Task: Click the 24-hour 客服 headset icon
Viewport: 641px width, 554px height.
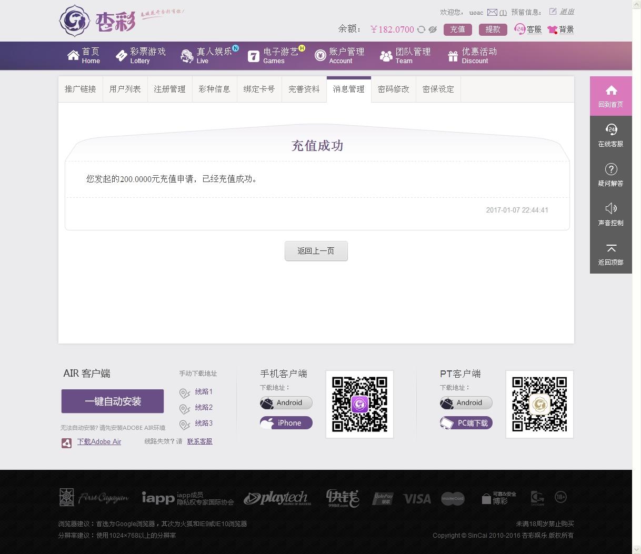Action: pyautogui.click(x=520, y=29)
